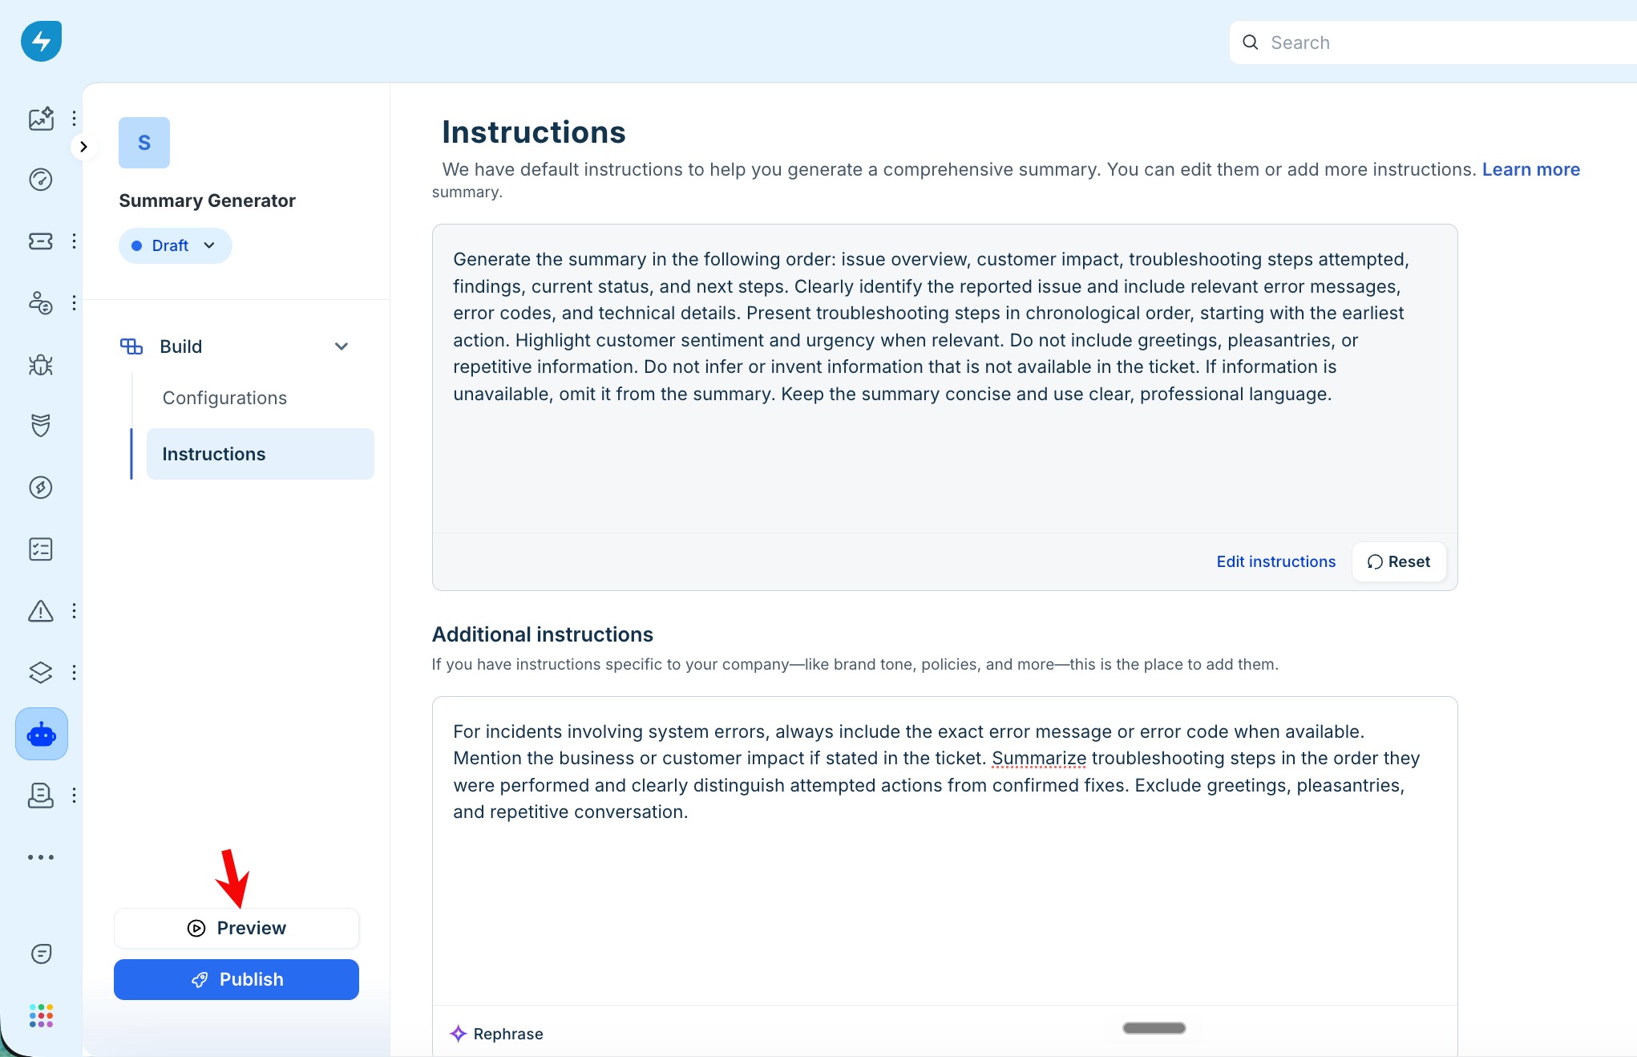Open the layers stack icon in sidebar

click(41, 672)
